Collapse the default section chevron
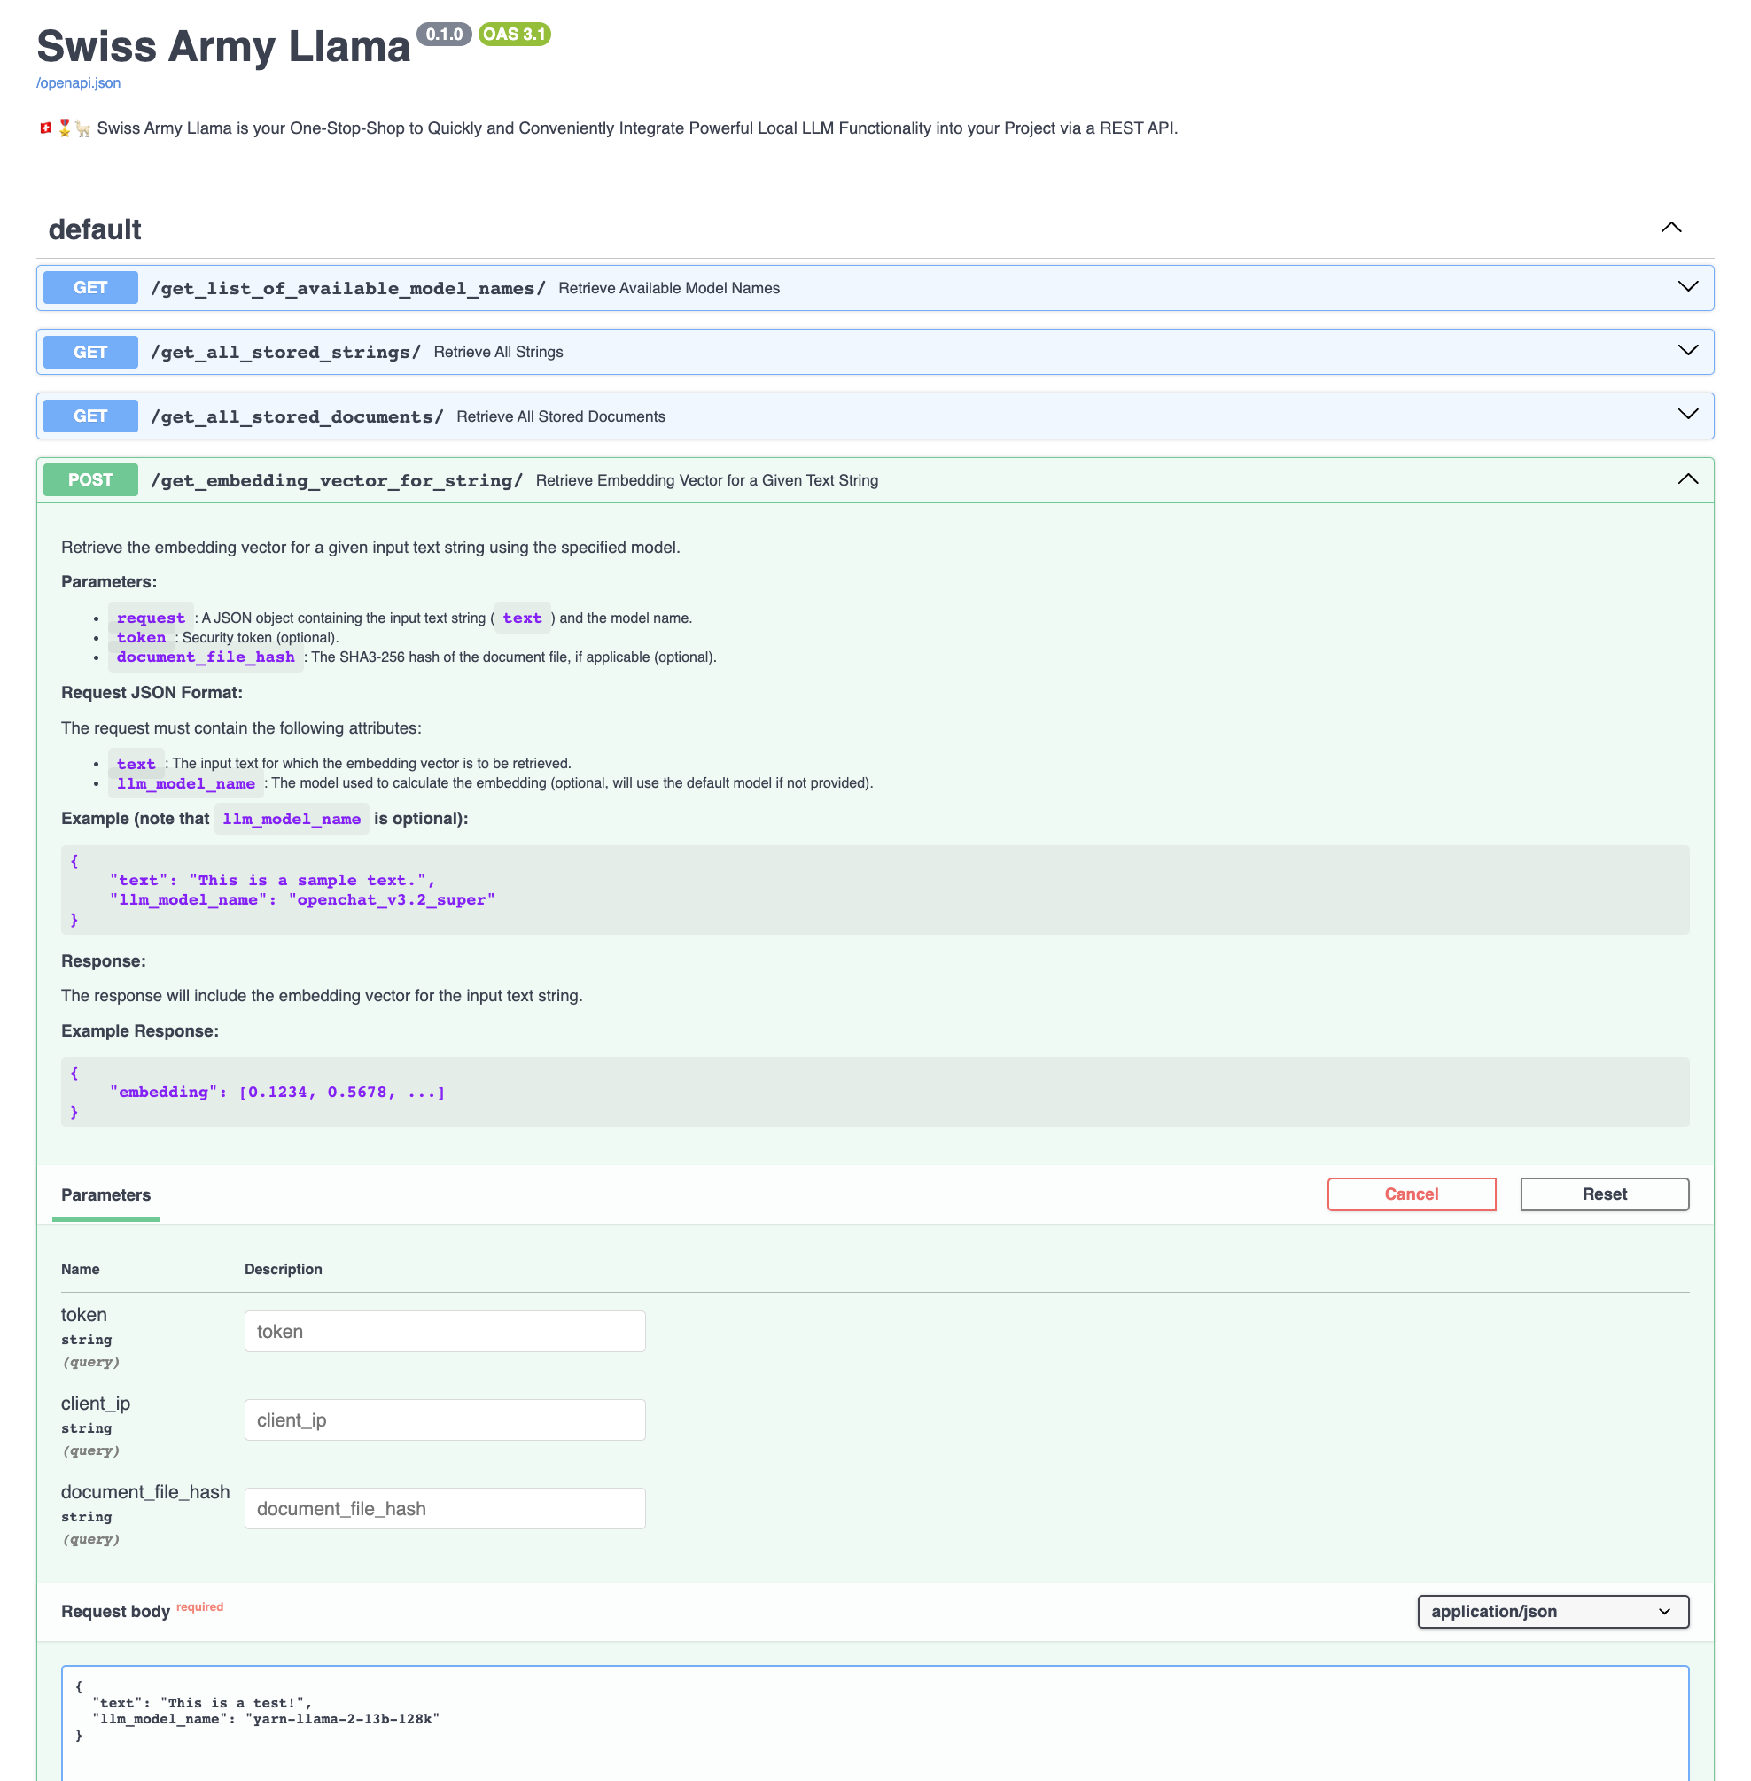1751x1781 pixels. 1670,228
